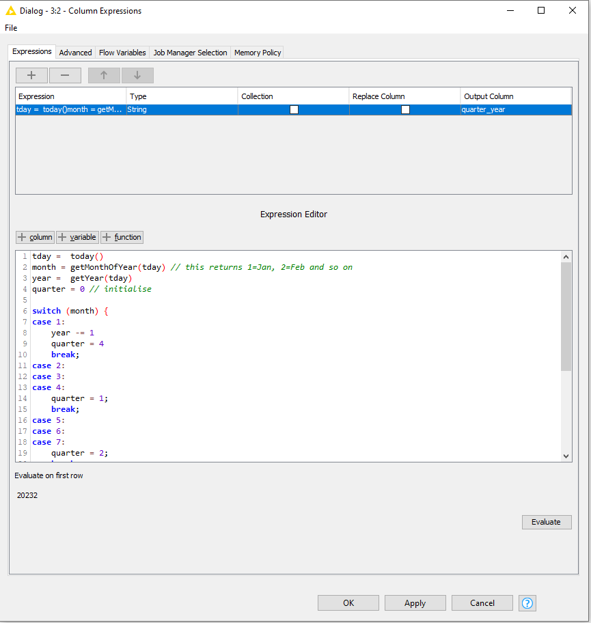This screenshot has width=591, height=623.
Task: Enable the Collection checkbox for the expression
Action: coord(294,109)
